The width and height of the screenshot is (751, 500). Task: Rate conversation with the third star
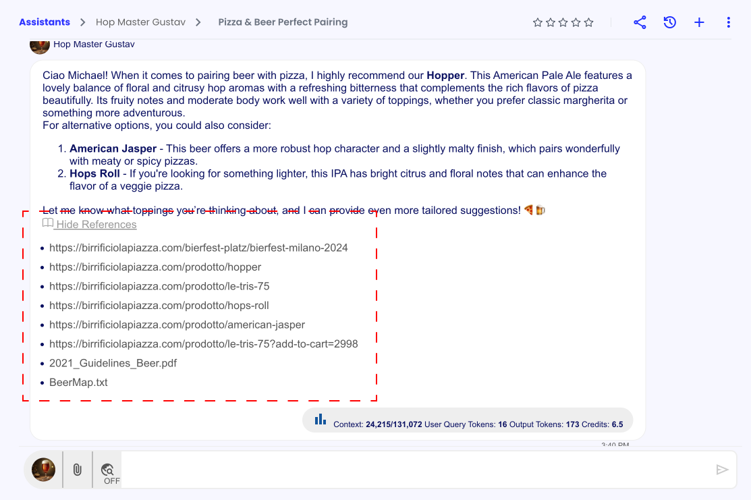pos(563,22)
